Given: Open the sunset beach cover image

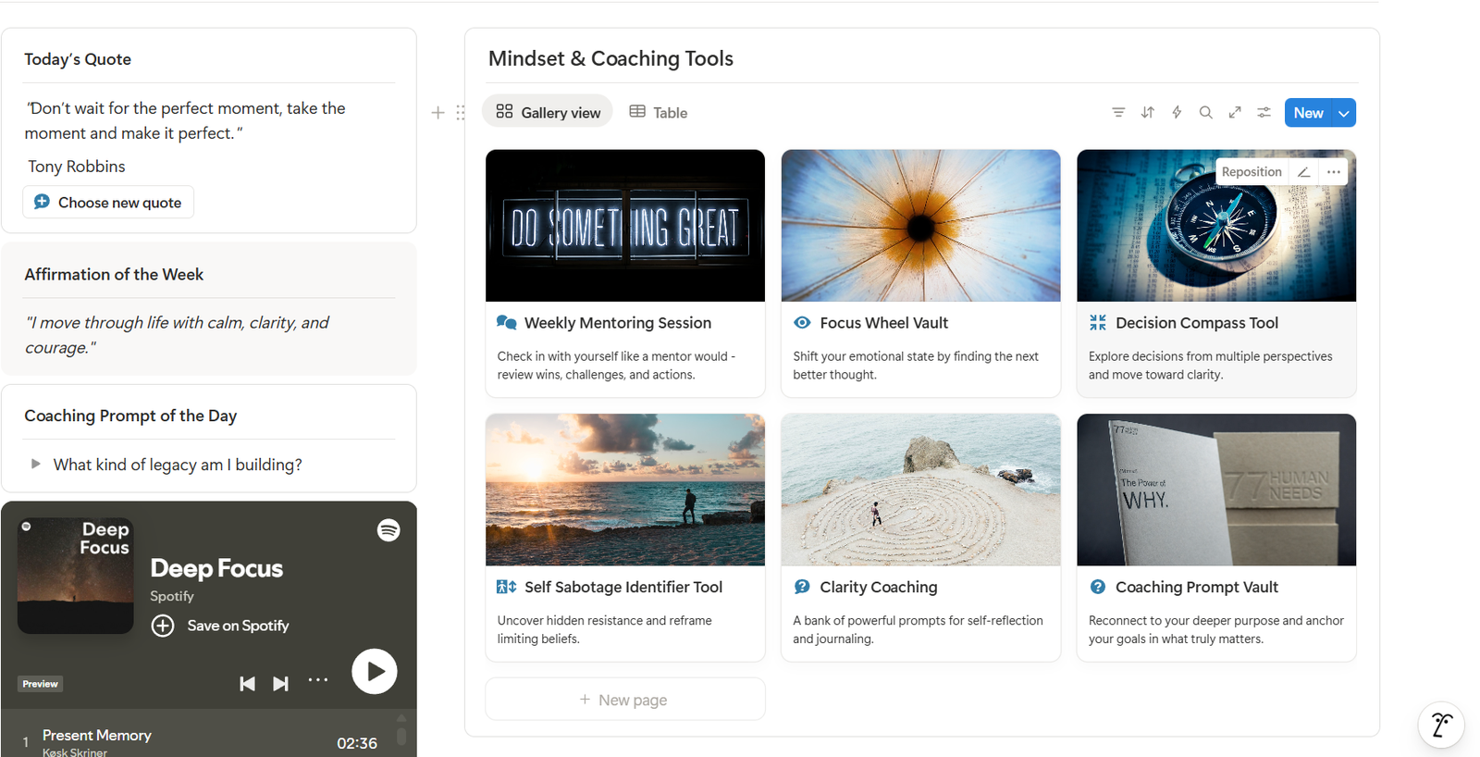Looking at the screenshot, I should (625, 490).
